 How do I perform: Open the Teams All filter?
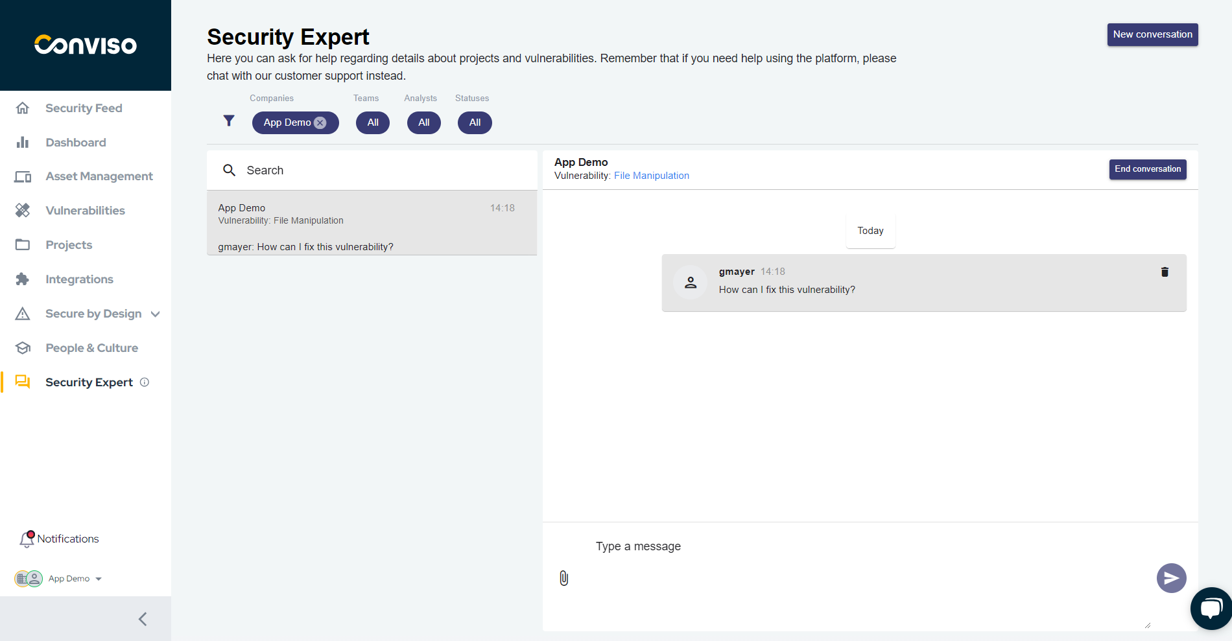pos(373,122)
